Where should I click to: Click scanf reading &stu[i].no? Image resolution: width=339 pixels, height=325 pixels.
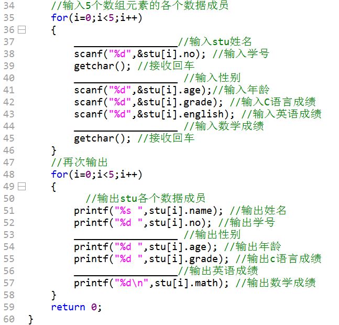pyautogui.click(x=140, y=54)
